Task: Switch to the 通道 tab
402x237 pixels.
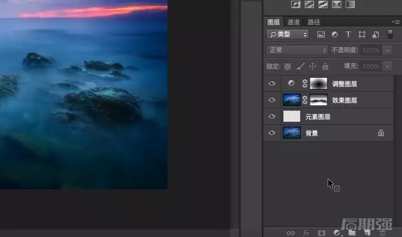Action: (x=293, y=23)
